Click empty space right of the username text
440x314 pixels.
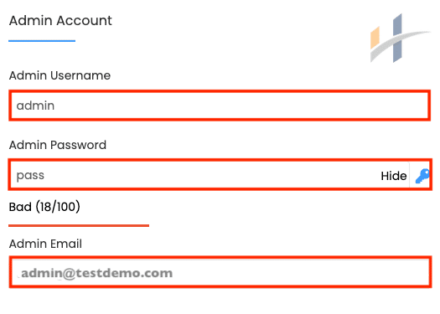coord(241,106)
